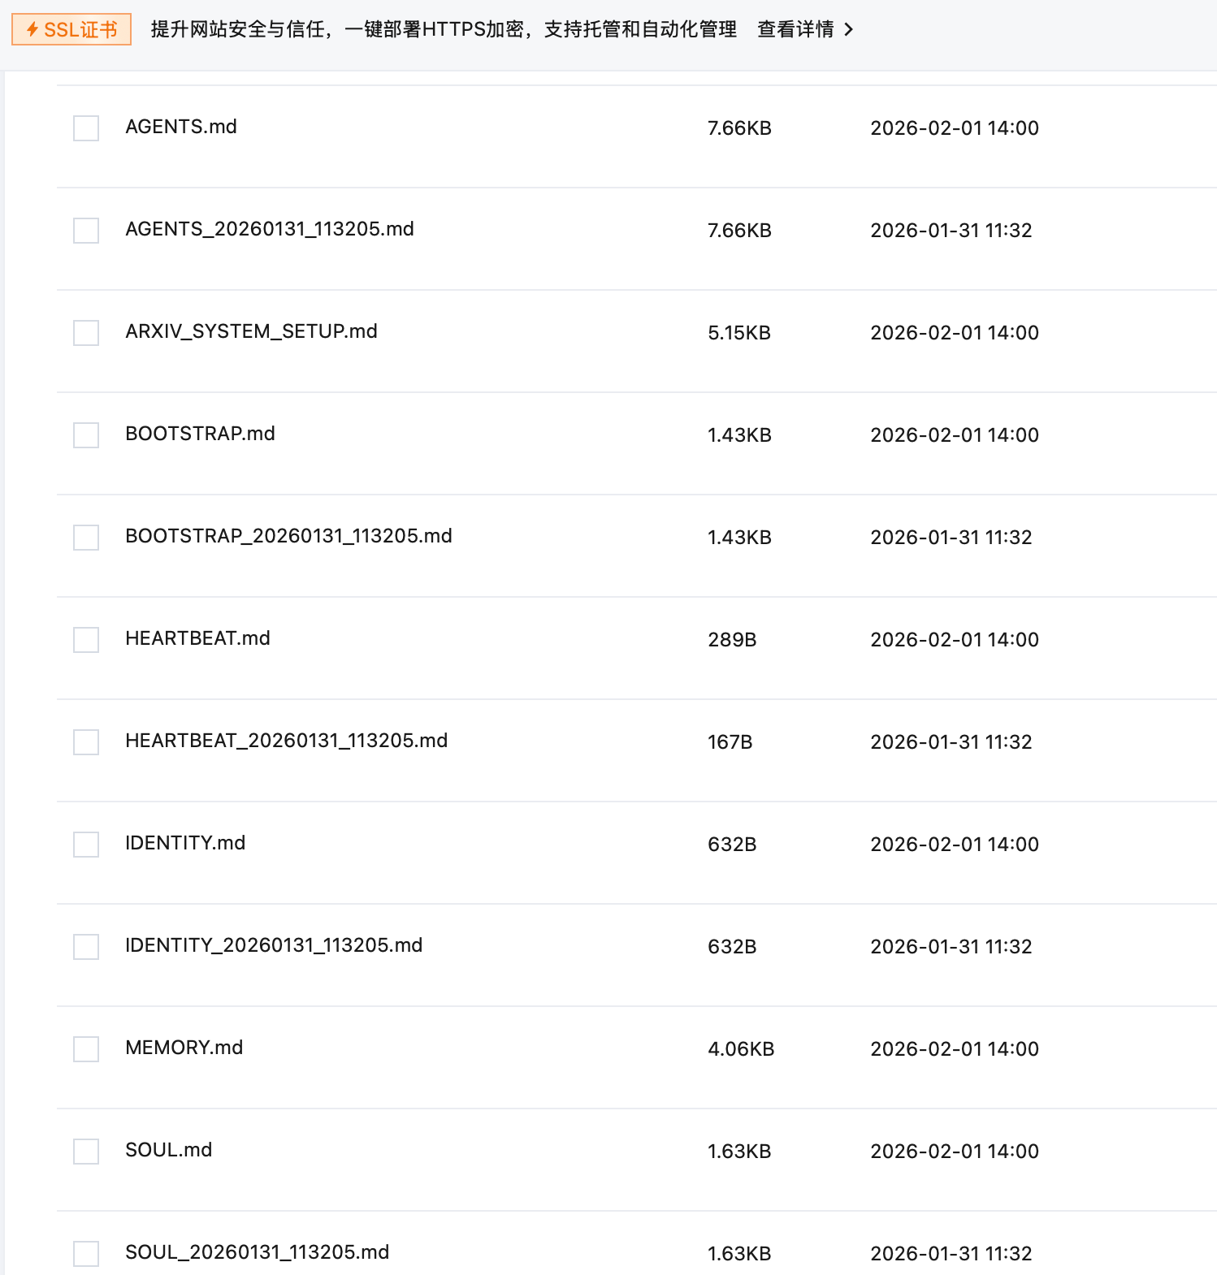Open the MEMORY.md file
The width and height of the screenshot is (1217, 1275).
click(x=184, y=1048)
